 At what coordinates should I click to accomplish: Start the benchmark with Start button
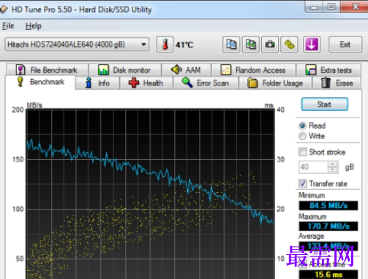click(x=325, y=104)
